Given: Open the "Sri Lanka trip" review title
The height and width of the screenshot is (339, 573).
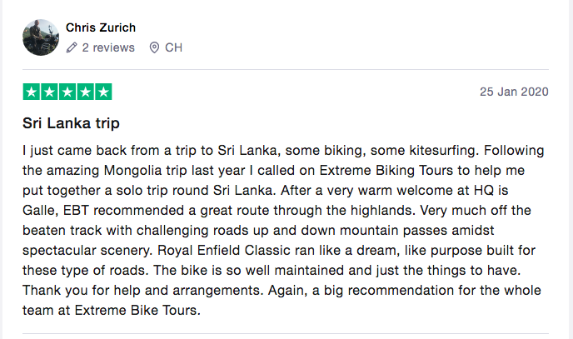Looking at the screenshot, I should pyautogui.click(x=72, y=123).
